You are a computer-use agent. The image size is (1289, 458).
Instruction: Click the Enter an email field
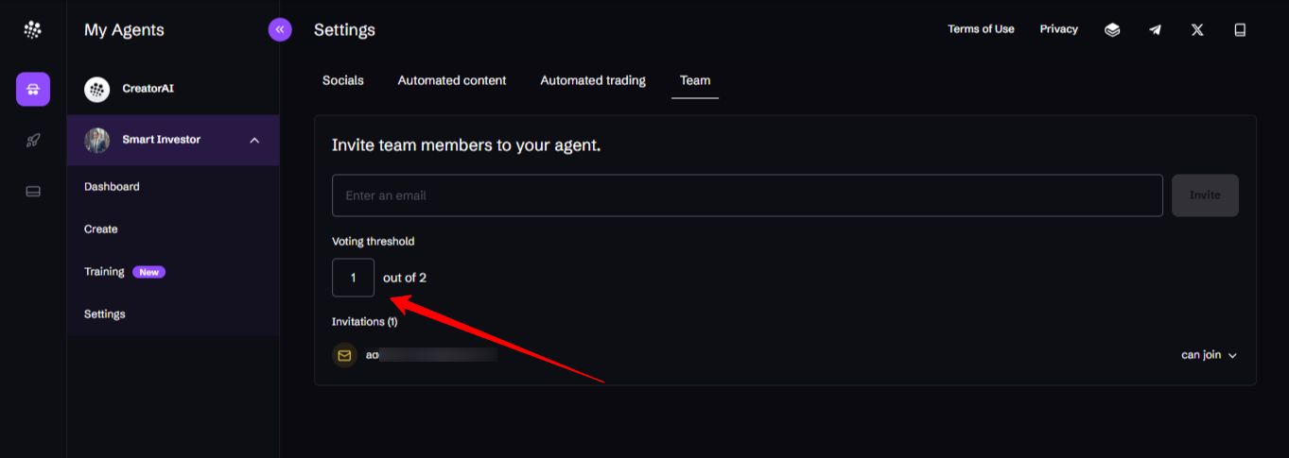(747, 195)
